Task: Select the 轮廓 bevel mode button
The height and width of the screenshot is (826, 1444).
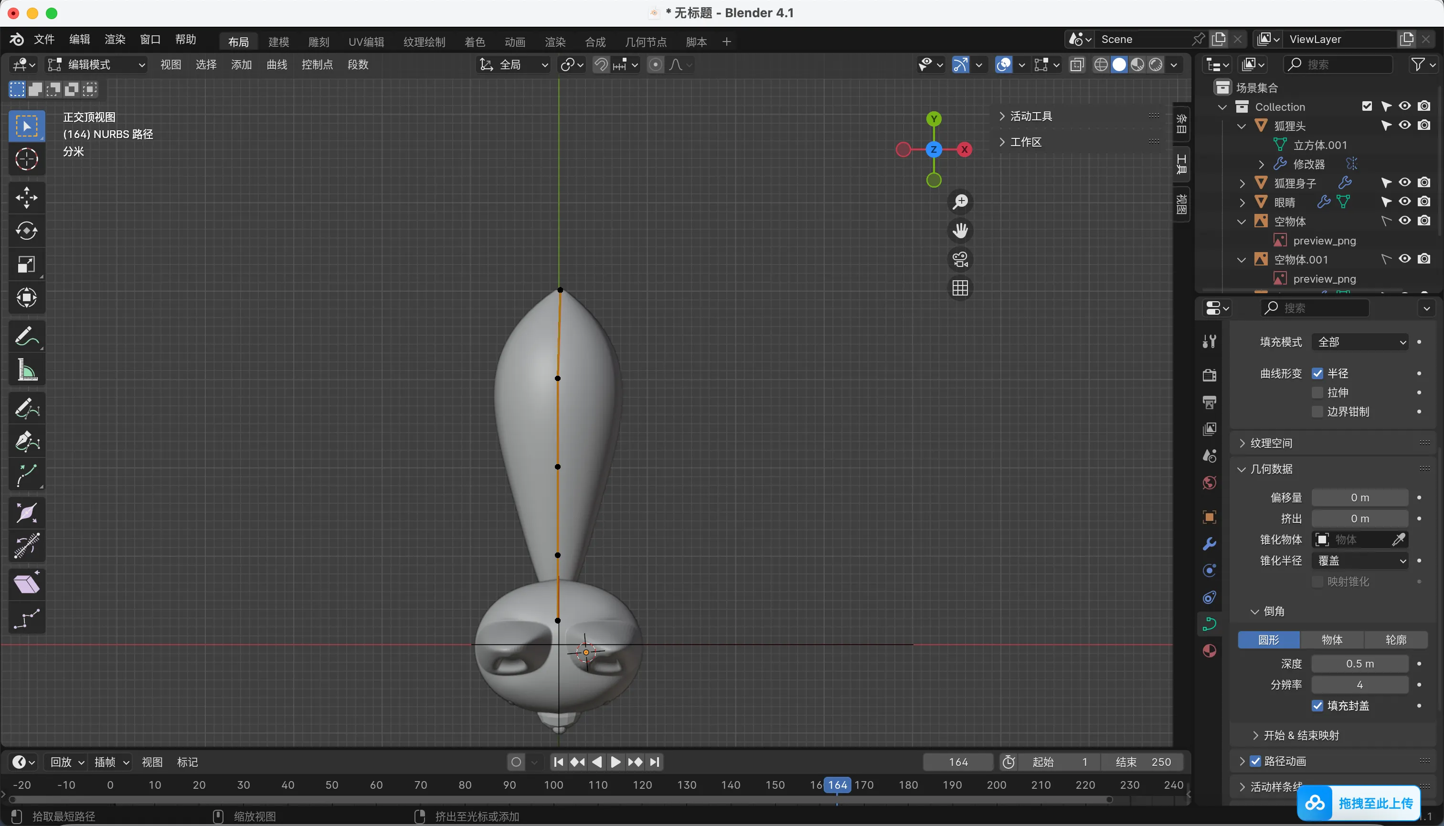Action: (1395, 640)
